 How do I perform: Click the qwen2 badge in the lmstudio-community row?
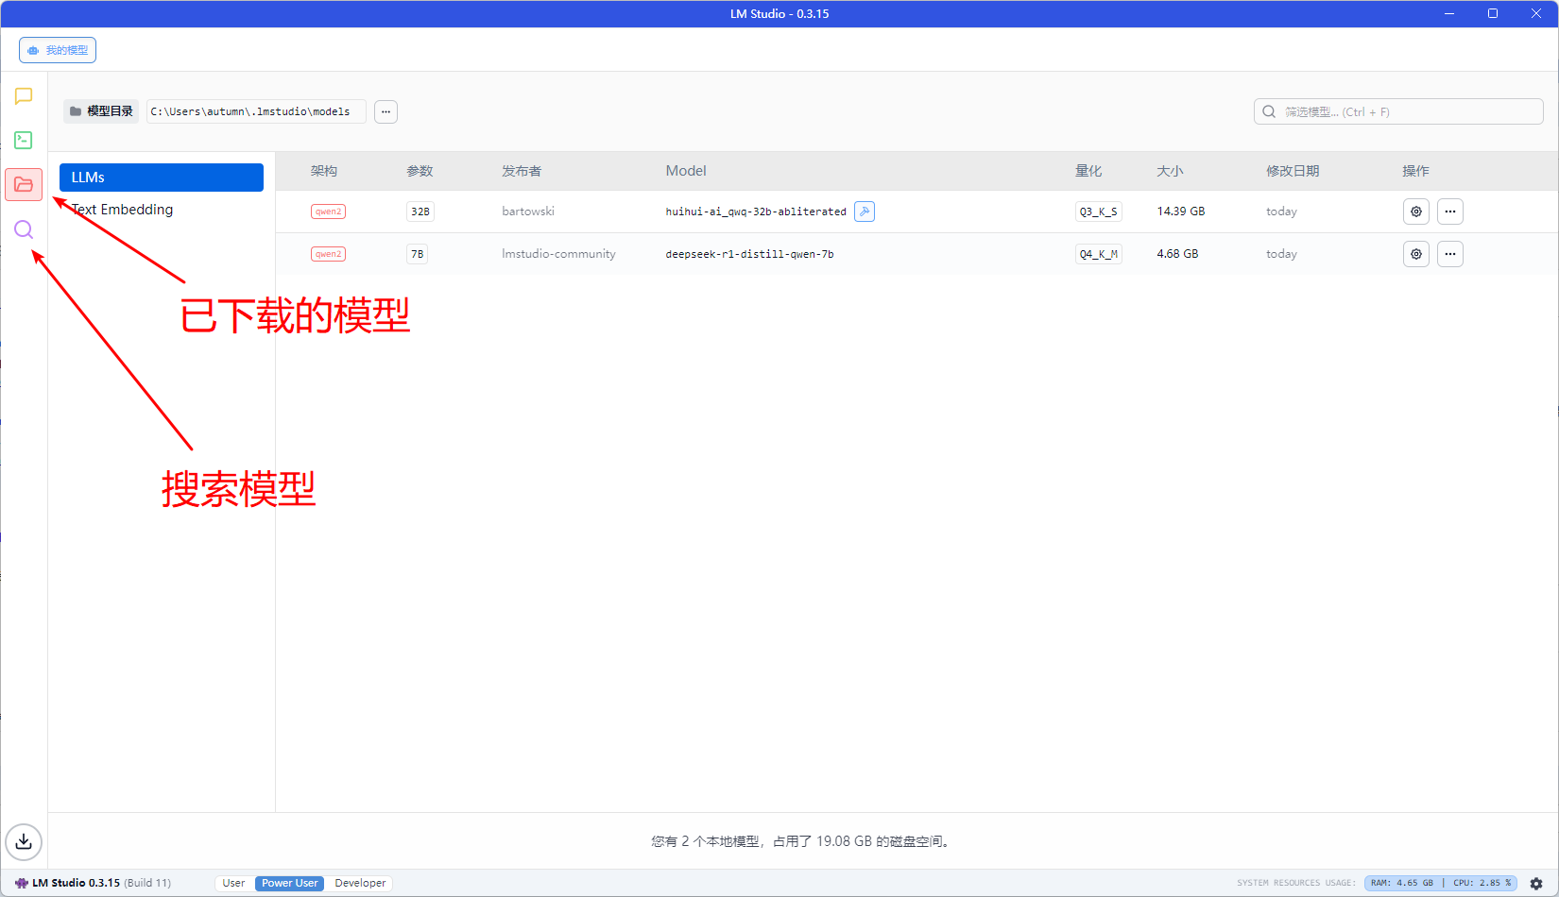(328, 254)
